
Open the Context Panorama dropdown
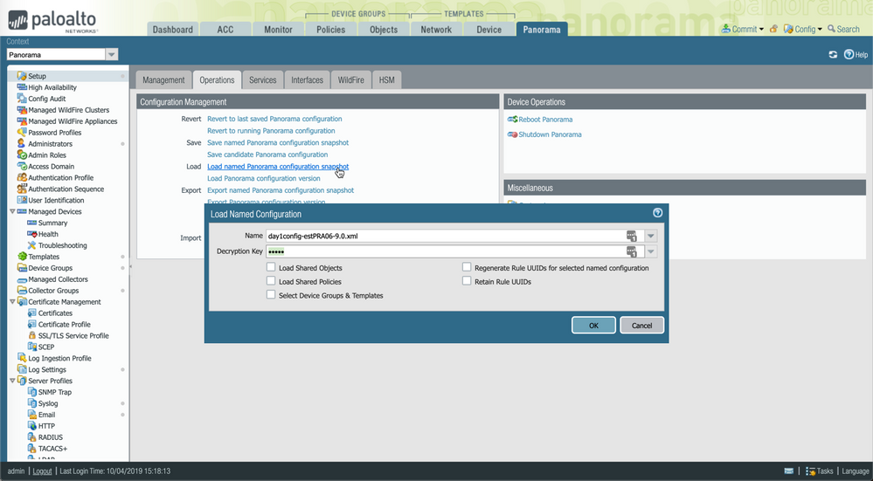point(111,54)
